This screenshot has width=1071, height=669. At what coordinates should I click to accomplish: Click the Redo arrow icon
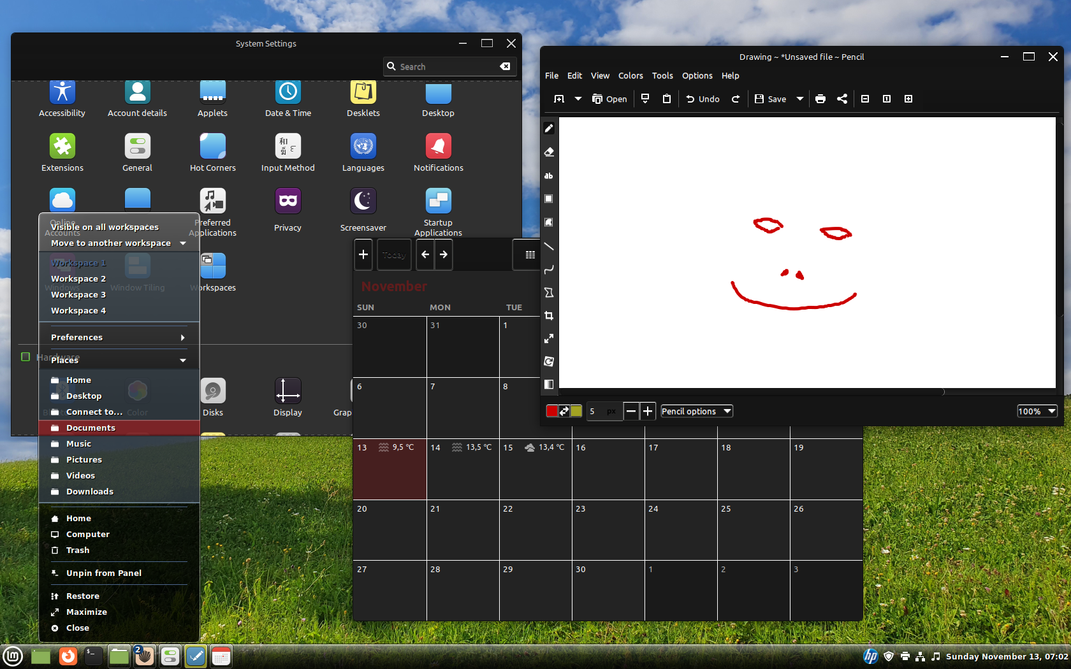[736, 99]
